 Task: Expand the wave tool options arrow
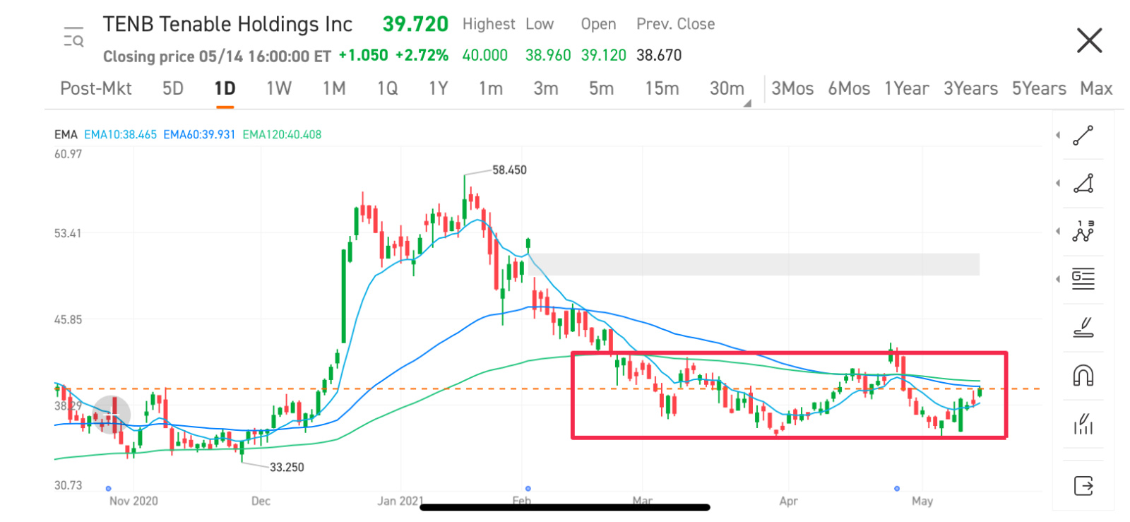[x=1058, y=231]
